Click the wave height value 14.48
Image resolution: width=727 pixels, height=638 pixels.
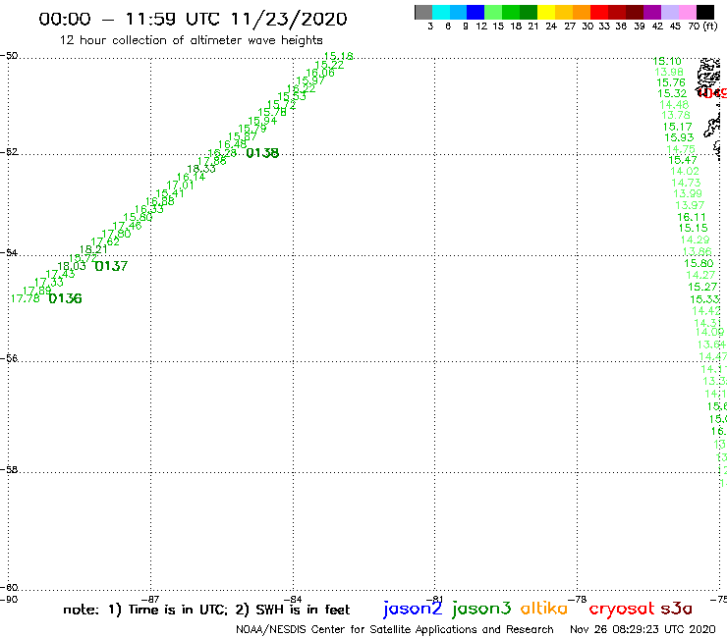674,105
